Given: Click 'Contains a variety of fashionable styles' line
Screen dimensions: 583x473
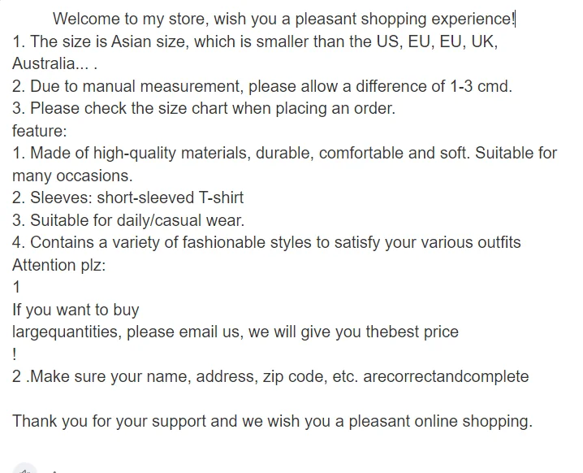Looking at the screenshot, I should [266, 243].
